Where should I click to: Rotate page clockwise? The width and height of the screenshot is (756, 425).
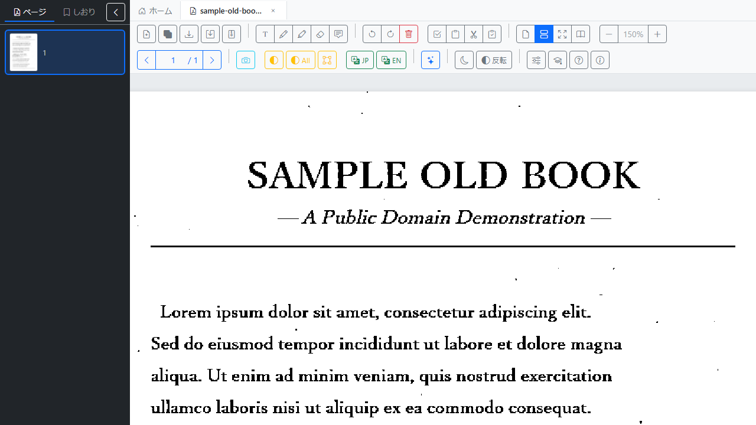coord(390,34)
